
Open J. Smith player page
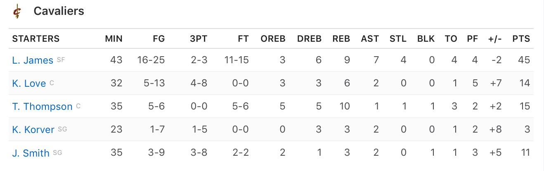[x=31, y=153]
